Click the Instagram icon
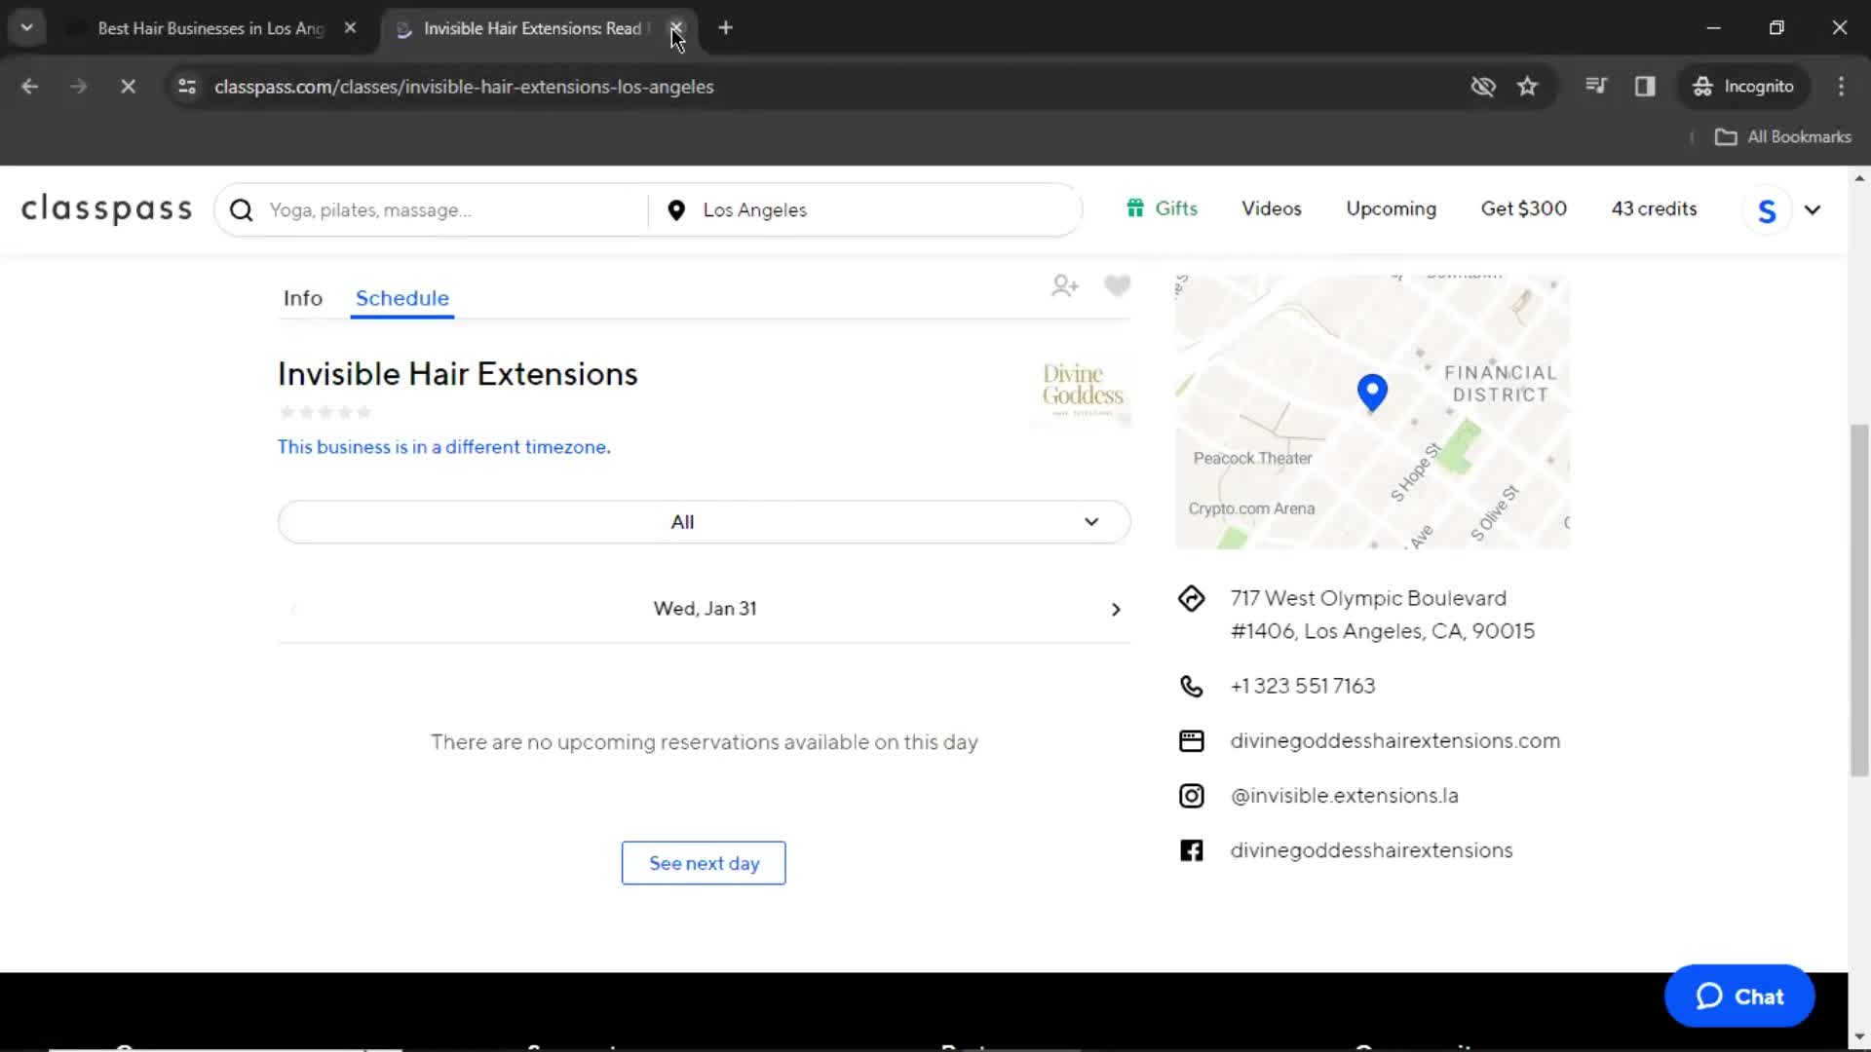Screen dimensions: 1871x1052 (1191, 796)
